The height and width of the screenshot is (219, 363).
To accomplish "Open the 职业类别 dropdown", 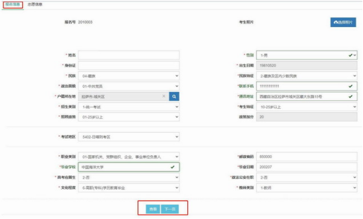I will [129, 157].
